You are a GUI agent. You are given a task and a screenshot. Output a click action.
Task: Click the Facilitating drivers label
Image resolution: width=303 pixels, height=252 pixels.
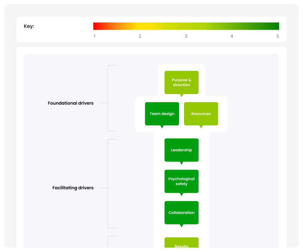pos(73,188)
